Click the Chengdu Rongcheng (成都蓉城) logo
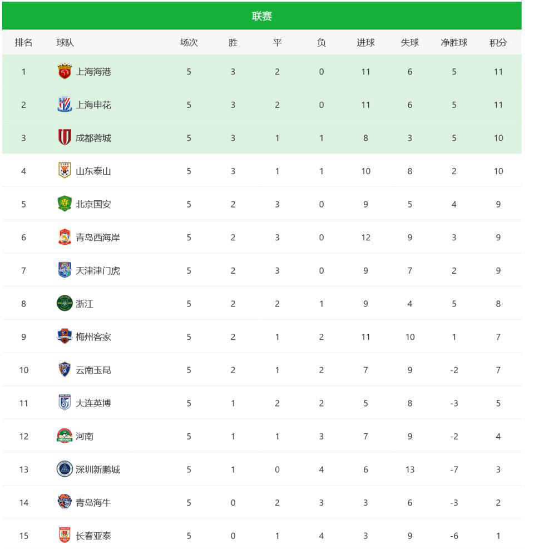This screenshot has width=534, height=549. (65, 137)
